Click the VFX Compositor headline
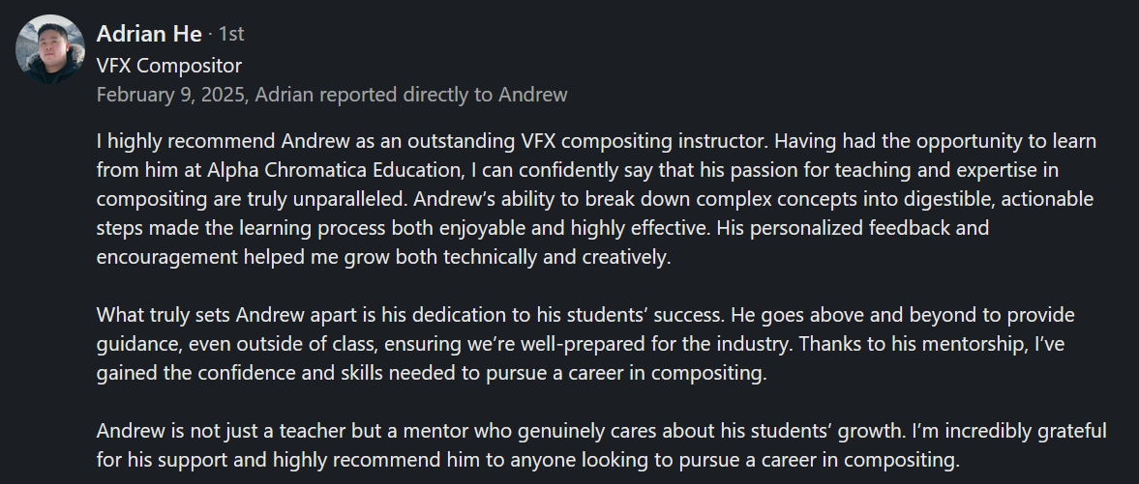1139x484 pixels. pos(169,66)
